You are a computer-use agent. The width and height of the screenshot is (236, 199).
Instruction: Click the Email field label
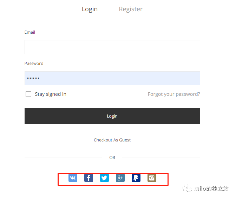30,32
